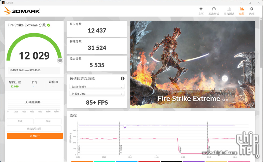Click the 监控 monitoring heading

tap(73, 115)
